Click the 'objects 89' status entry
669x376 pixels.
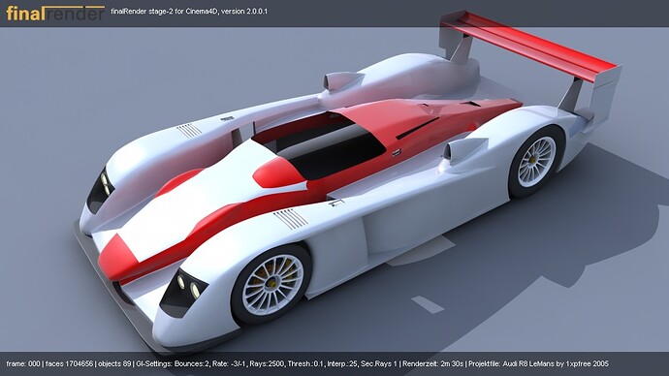[x=114, y=363]
